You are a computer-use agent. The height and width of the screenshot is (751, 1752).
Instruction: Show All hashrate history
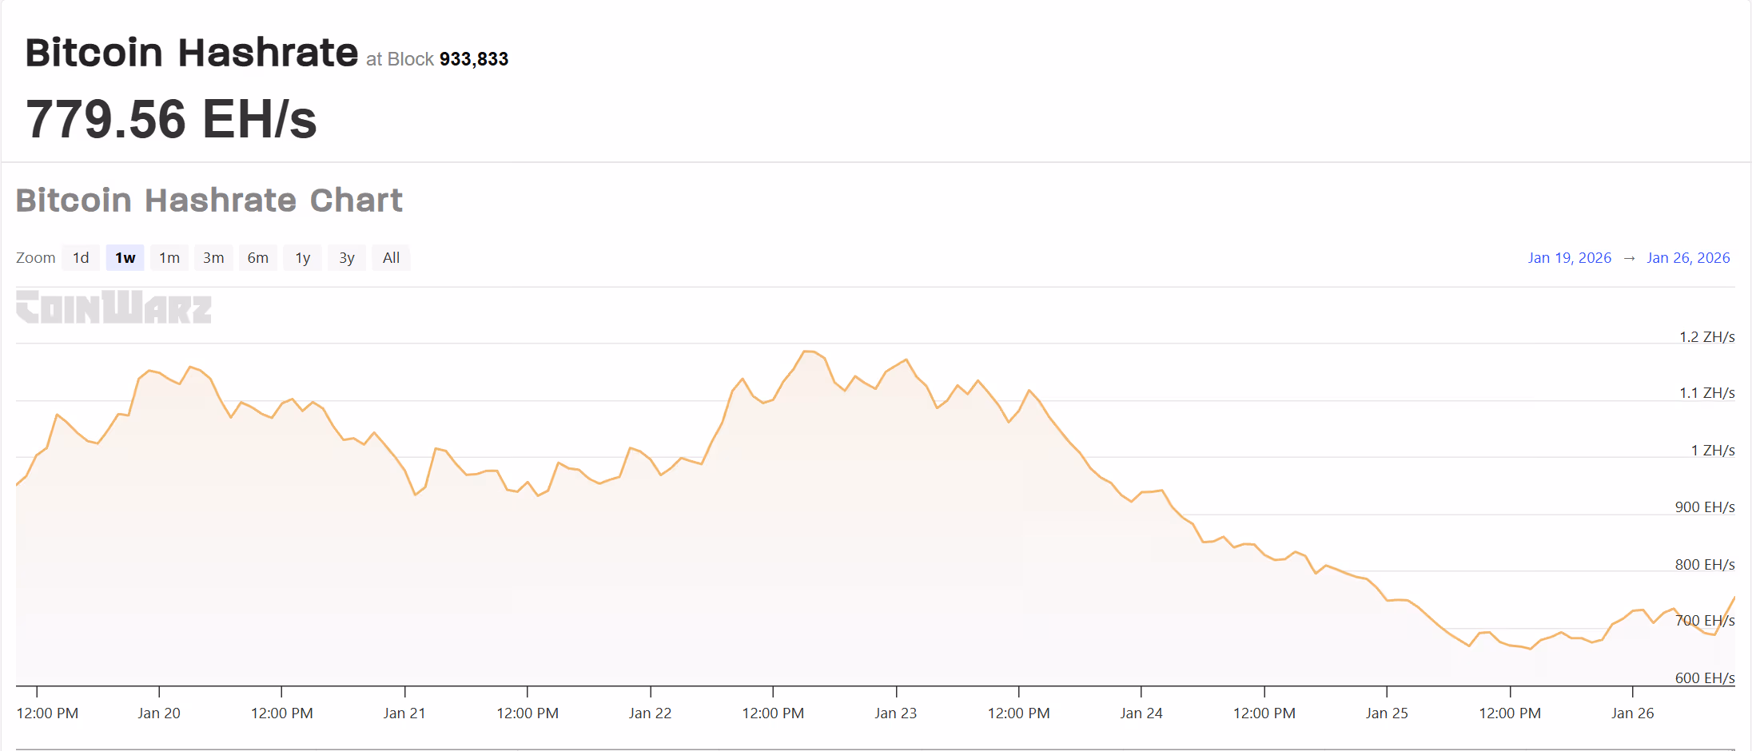click(x=391, y=258)
